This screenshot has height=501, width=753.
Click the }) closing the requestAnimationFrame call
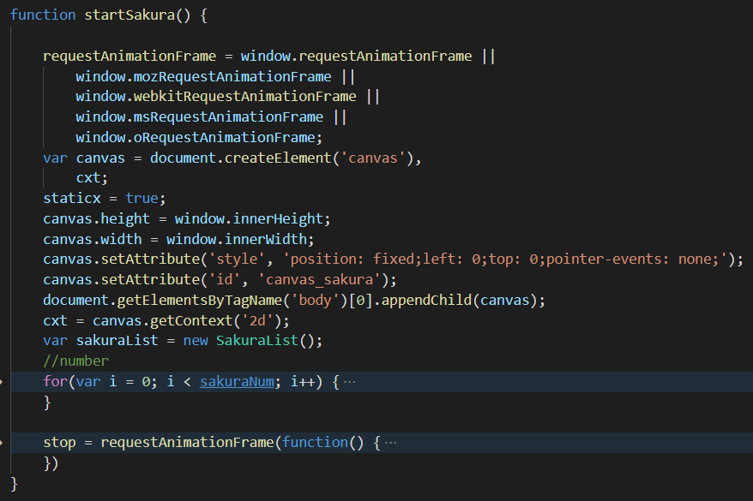[51, 463]
